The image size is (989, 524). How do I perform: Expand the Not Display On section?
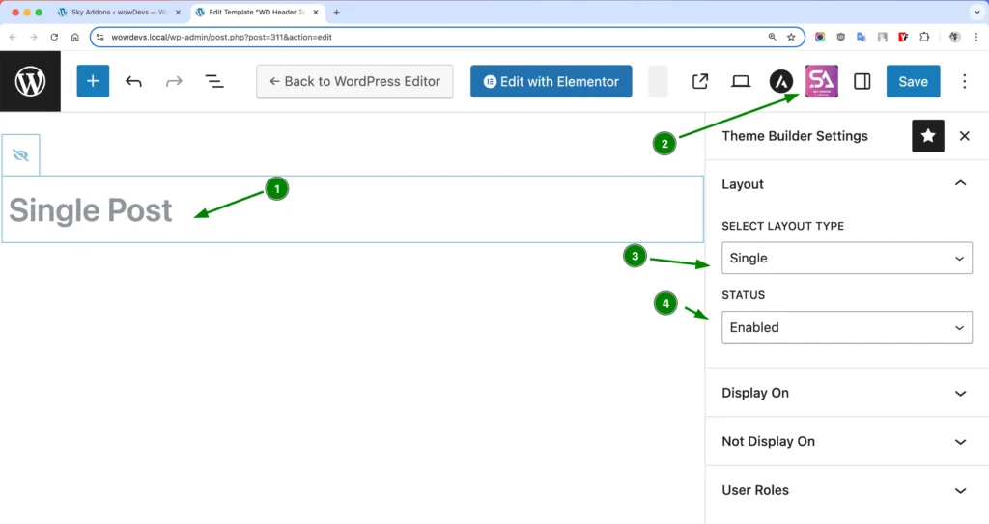coord(846,441)
